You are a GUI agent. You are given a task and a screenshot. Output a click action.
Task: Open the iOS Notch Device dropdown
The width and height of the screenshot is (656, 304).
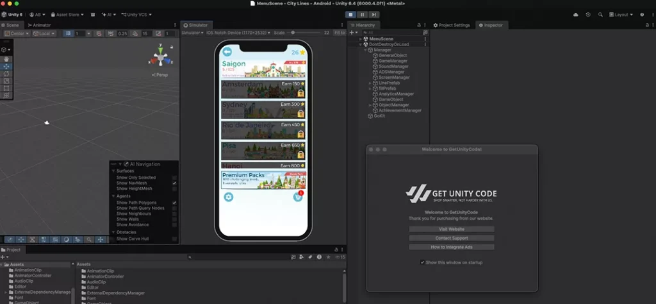pyautogui.click(x=238, y=33)
